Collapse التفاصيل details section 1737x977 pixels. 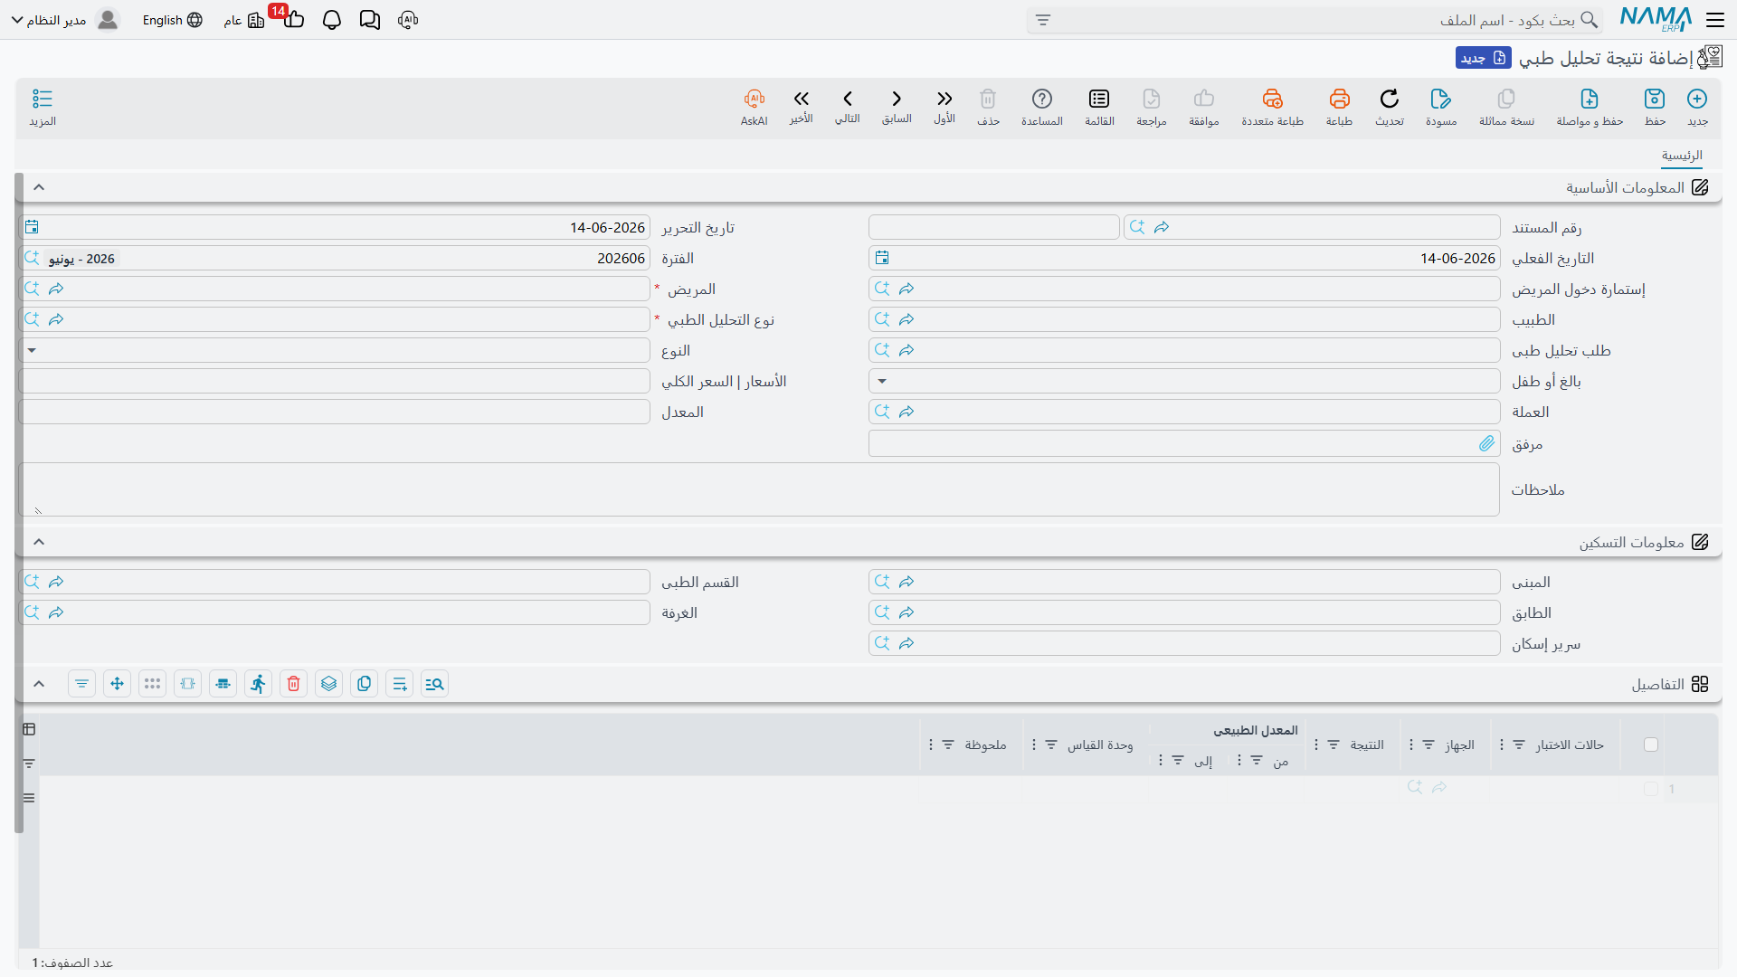(x=39, y=684)
